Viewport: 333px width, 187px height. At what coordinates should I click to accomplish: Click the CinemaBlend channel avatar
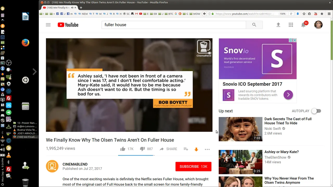pos(52,166)
